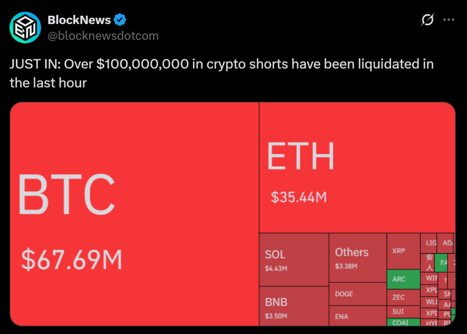
Task: Click the Others $3.38M tile
Action: click(x=358, y=258)
